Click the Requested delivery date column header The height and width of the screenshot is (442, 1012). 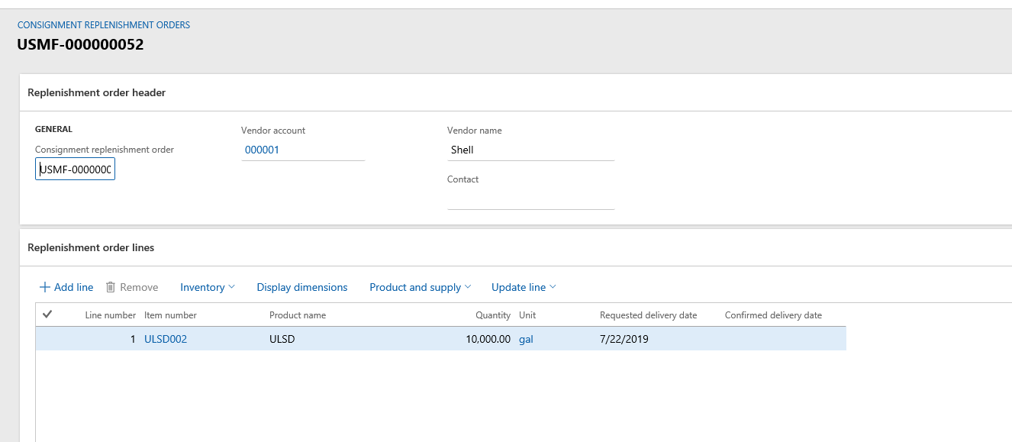point(648,315)
